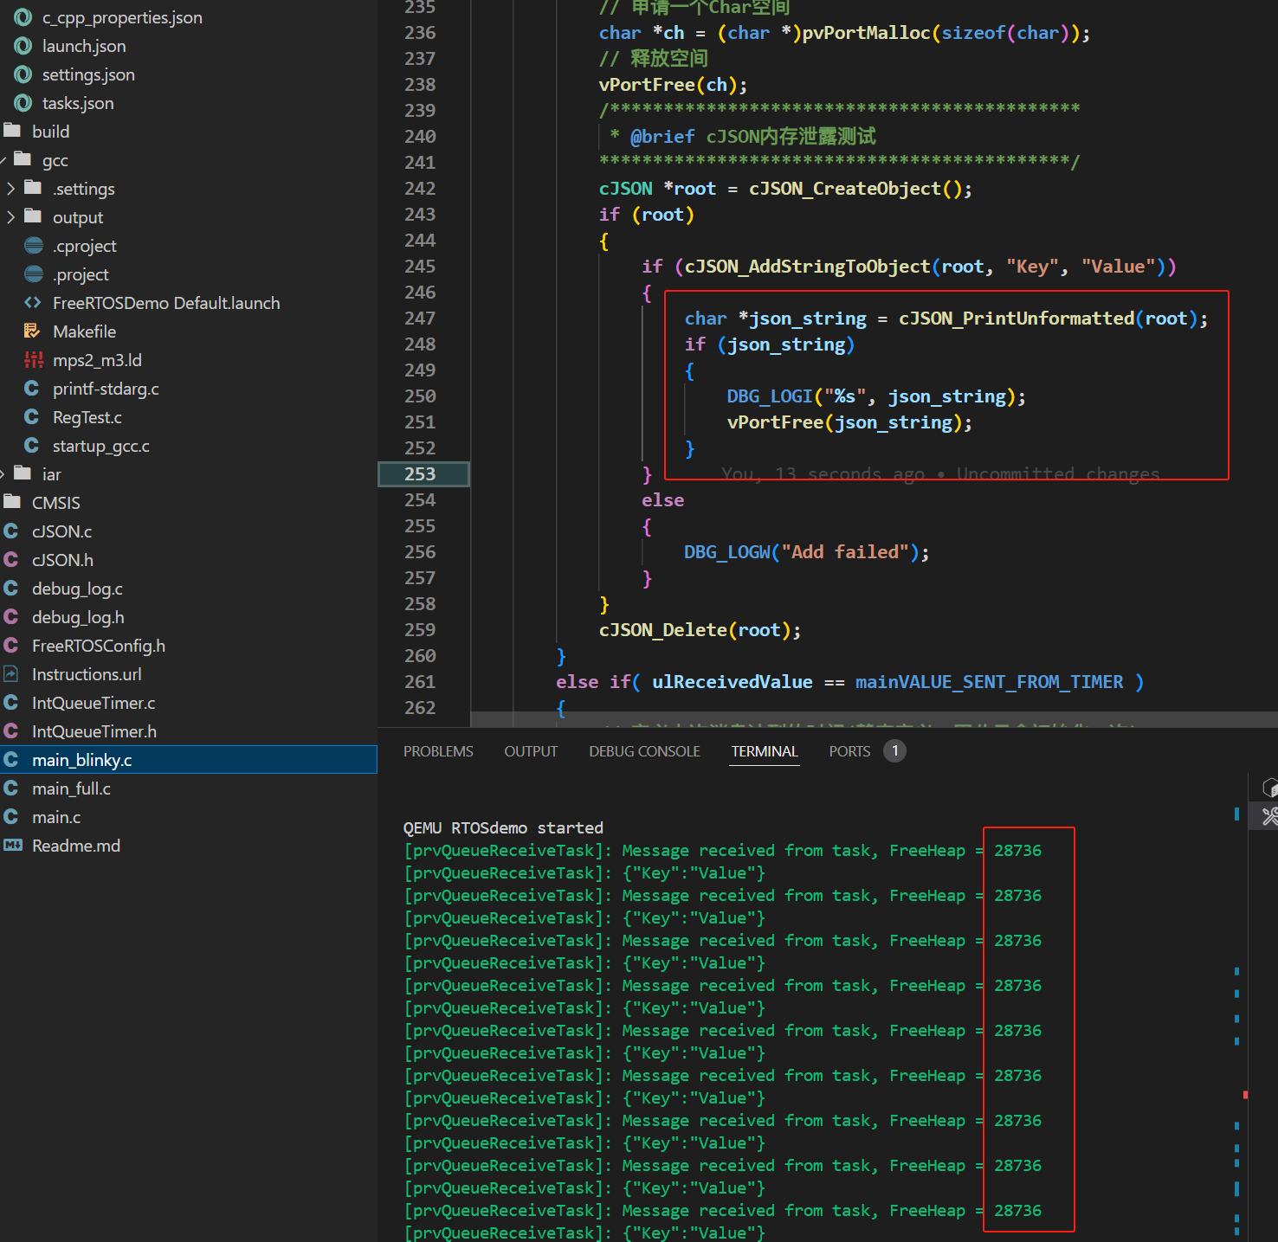Click the RegTest.c C file icon
The width and height of the screenshot is (1278, 1242).
32,417
